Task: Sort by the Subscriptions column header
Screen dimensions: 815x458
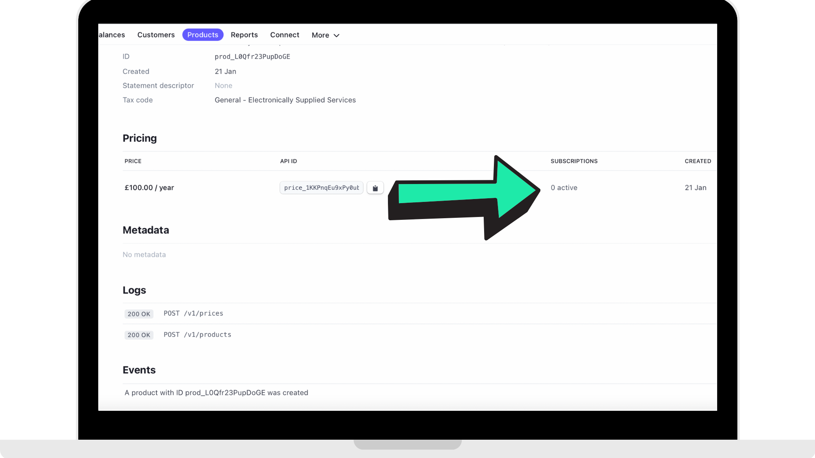Action: pos(574,161)
